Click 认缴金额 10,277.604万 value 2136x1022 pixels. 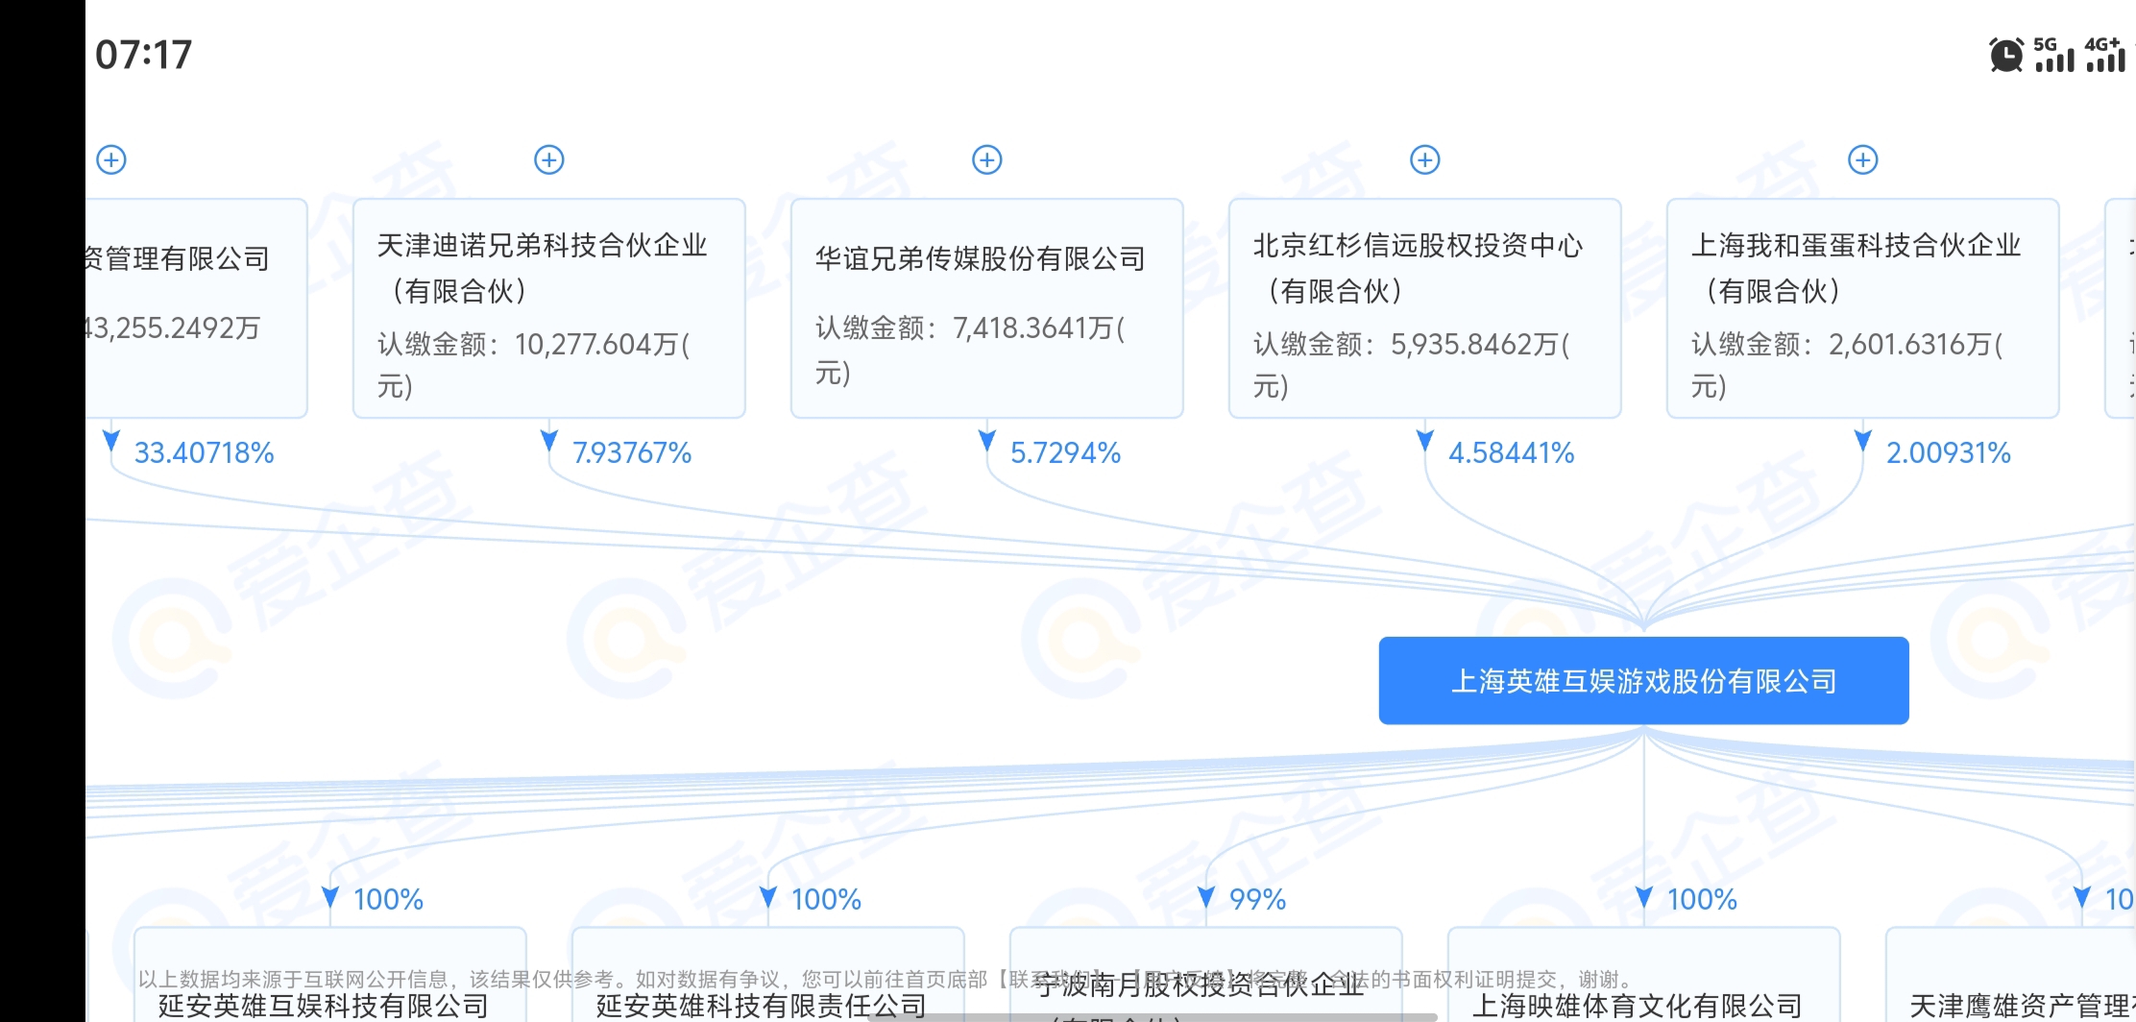(x=534, y=365)
